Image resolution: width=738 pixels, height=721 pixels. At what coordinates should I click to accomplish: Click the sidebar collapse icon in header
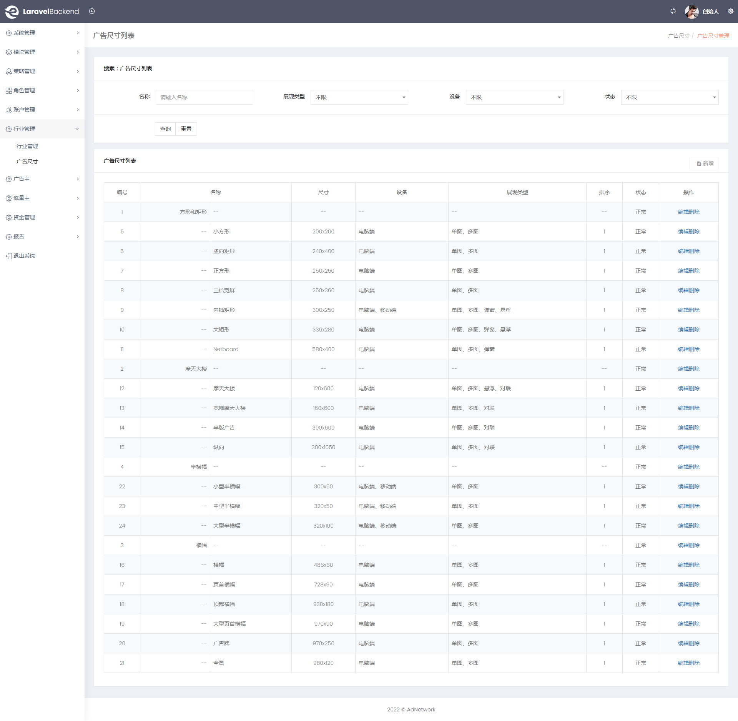tap(92, 11)
